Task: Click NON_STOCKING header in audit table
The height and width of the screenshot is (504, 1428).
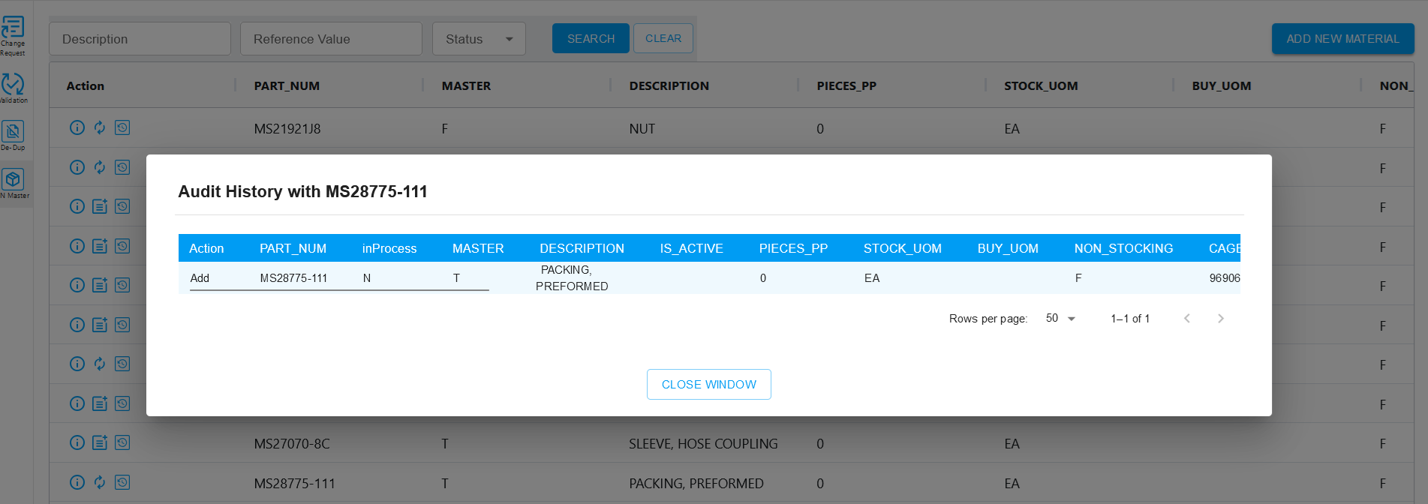Action: tap(1123, 248)
